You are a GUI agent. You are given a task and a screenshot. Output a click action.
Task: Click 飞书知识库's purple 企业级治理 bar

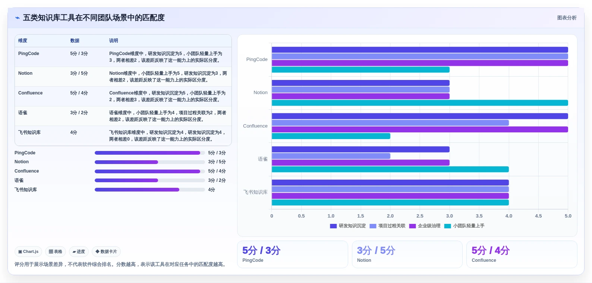390,196
